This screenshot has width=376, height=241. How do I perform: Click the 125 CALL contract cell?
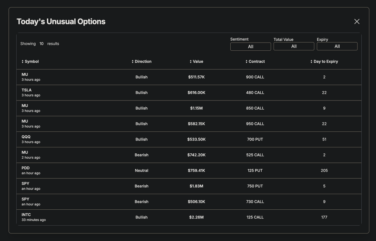255,217
